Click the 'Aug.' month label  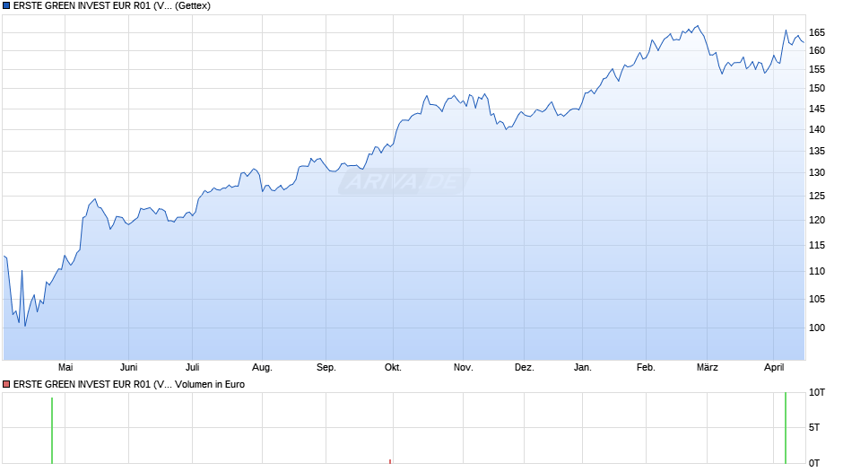[x=263, y=367]
